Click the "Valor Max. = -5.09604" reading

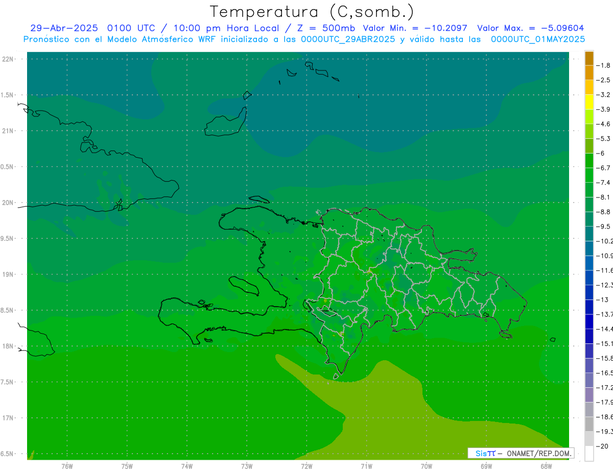(530, 28)
